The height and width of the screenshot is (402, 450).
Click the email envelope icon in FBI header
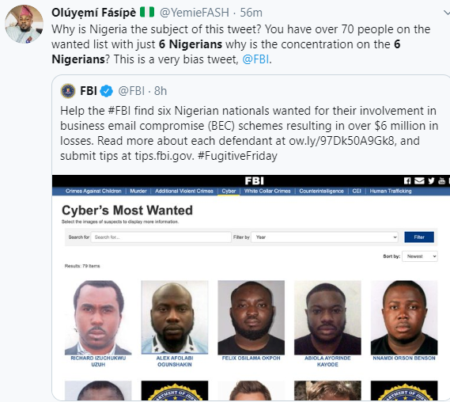[419, 180]
